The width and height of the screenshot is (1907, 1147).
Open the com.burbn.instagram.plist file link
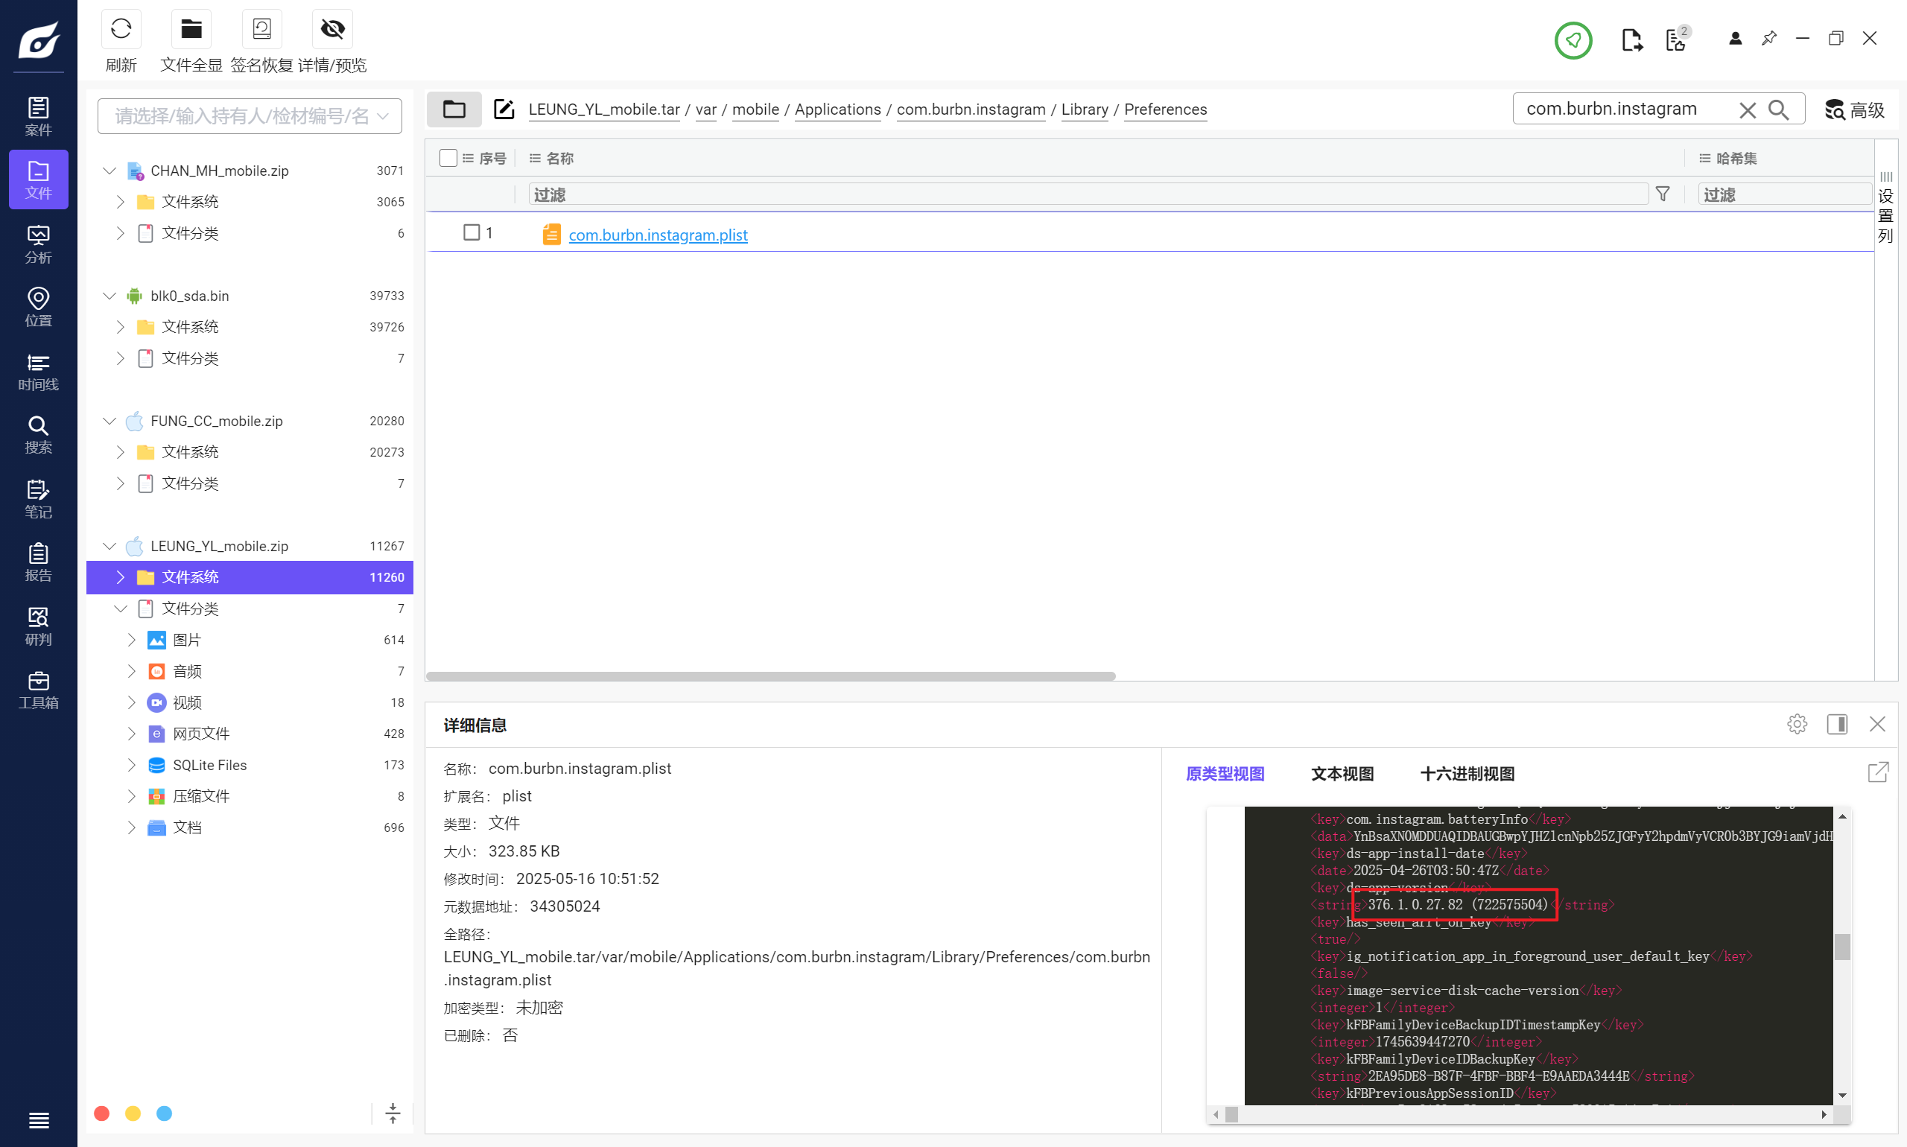[x=658, y=235]
